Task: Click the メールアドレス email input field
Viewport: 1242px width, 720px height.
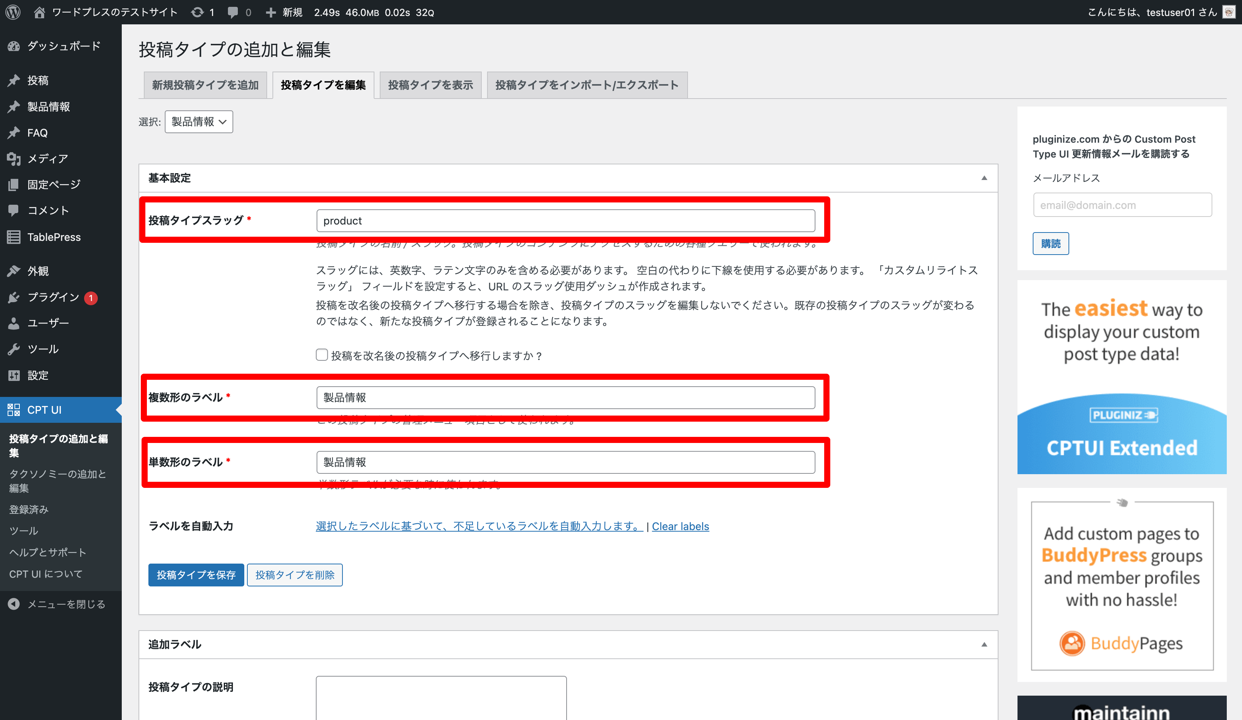Action: point(1122,205)
